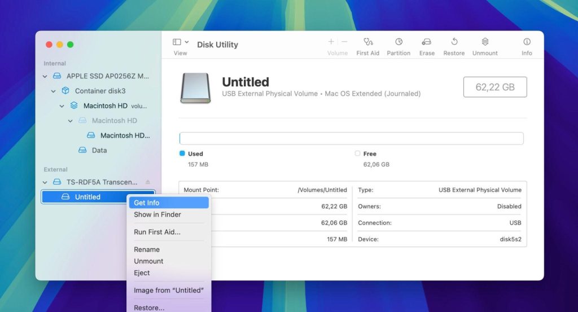
Task: Click the Owners Disabled value
Action: (509, 206)
